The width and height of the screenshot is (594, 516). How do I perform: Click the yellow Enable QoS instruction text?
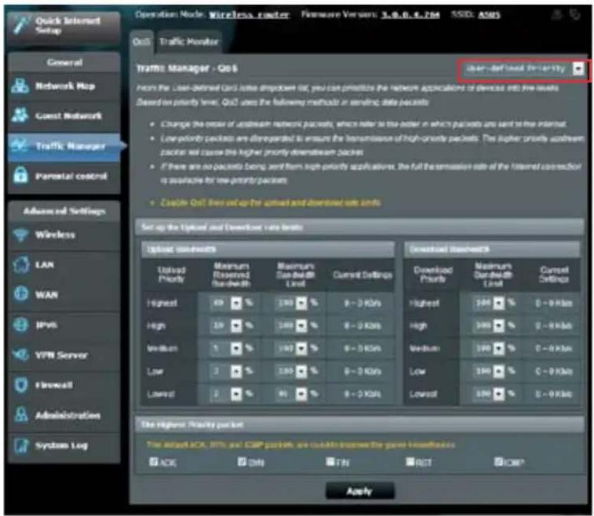coord(270,203)
